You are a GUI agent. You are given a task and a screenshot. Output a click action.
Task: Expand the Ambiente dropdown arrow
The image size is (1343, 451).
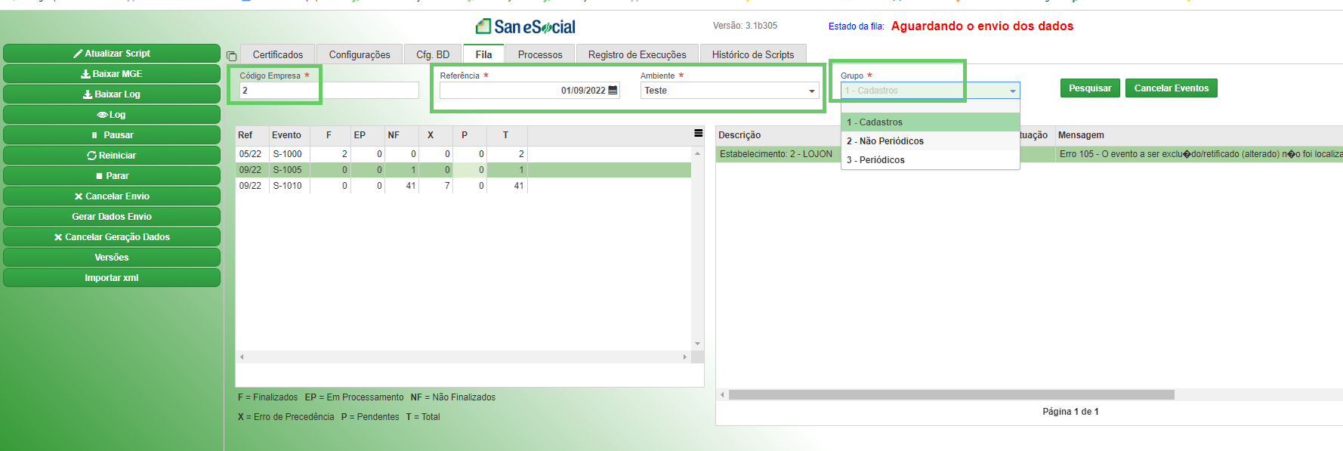(812, 91)
